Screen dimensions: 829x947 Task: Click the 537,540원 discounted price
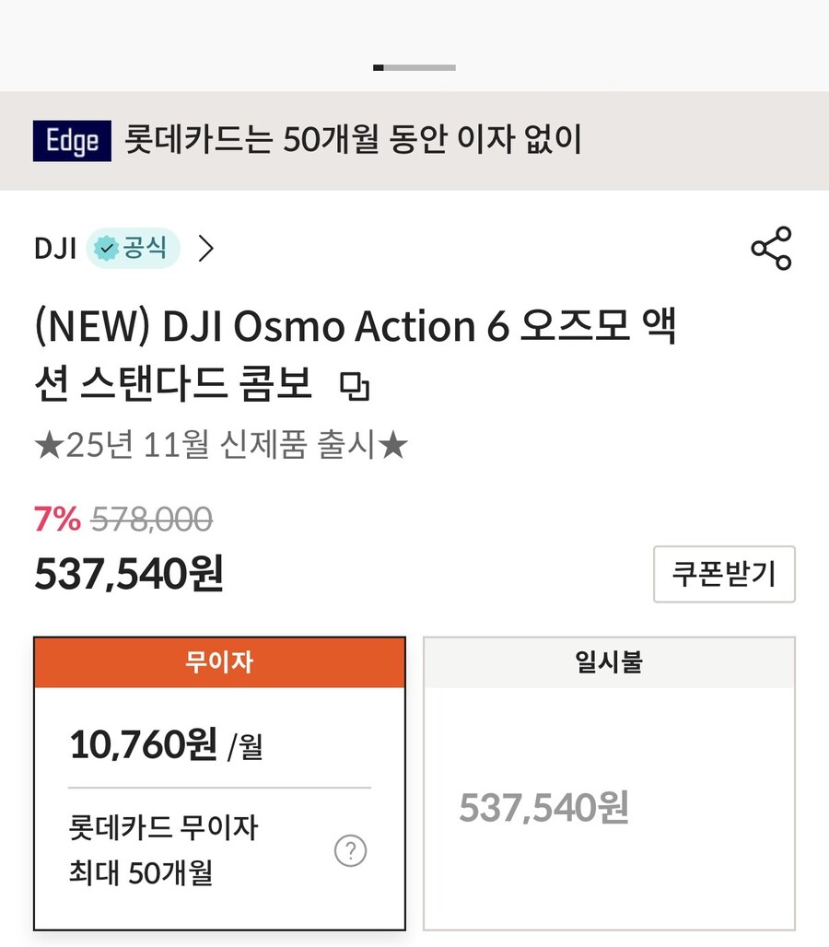pyautogui.click(x=129, y=573)
